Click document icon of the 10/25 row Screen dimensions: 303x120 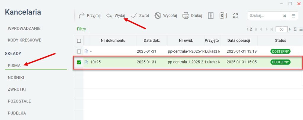(x=86, y=62)
